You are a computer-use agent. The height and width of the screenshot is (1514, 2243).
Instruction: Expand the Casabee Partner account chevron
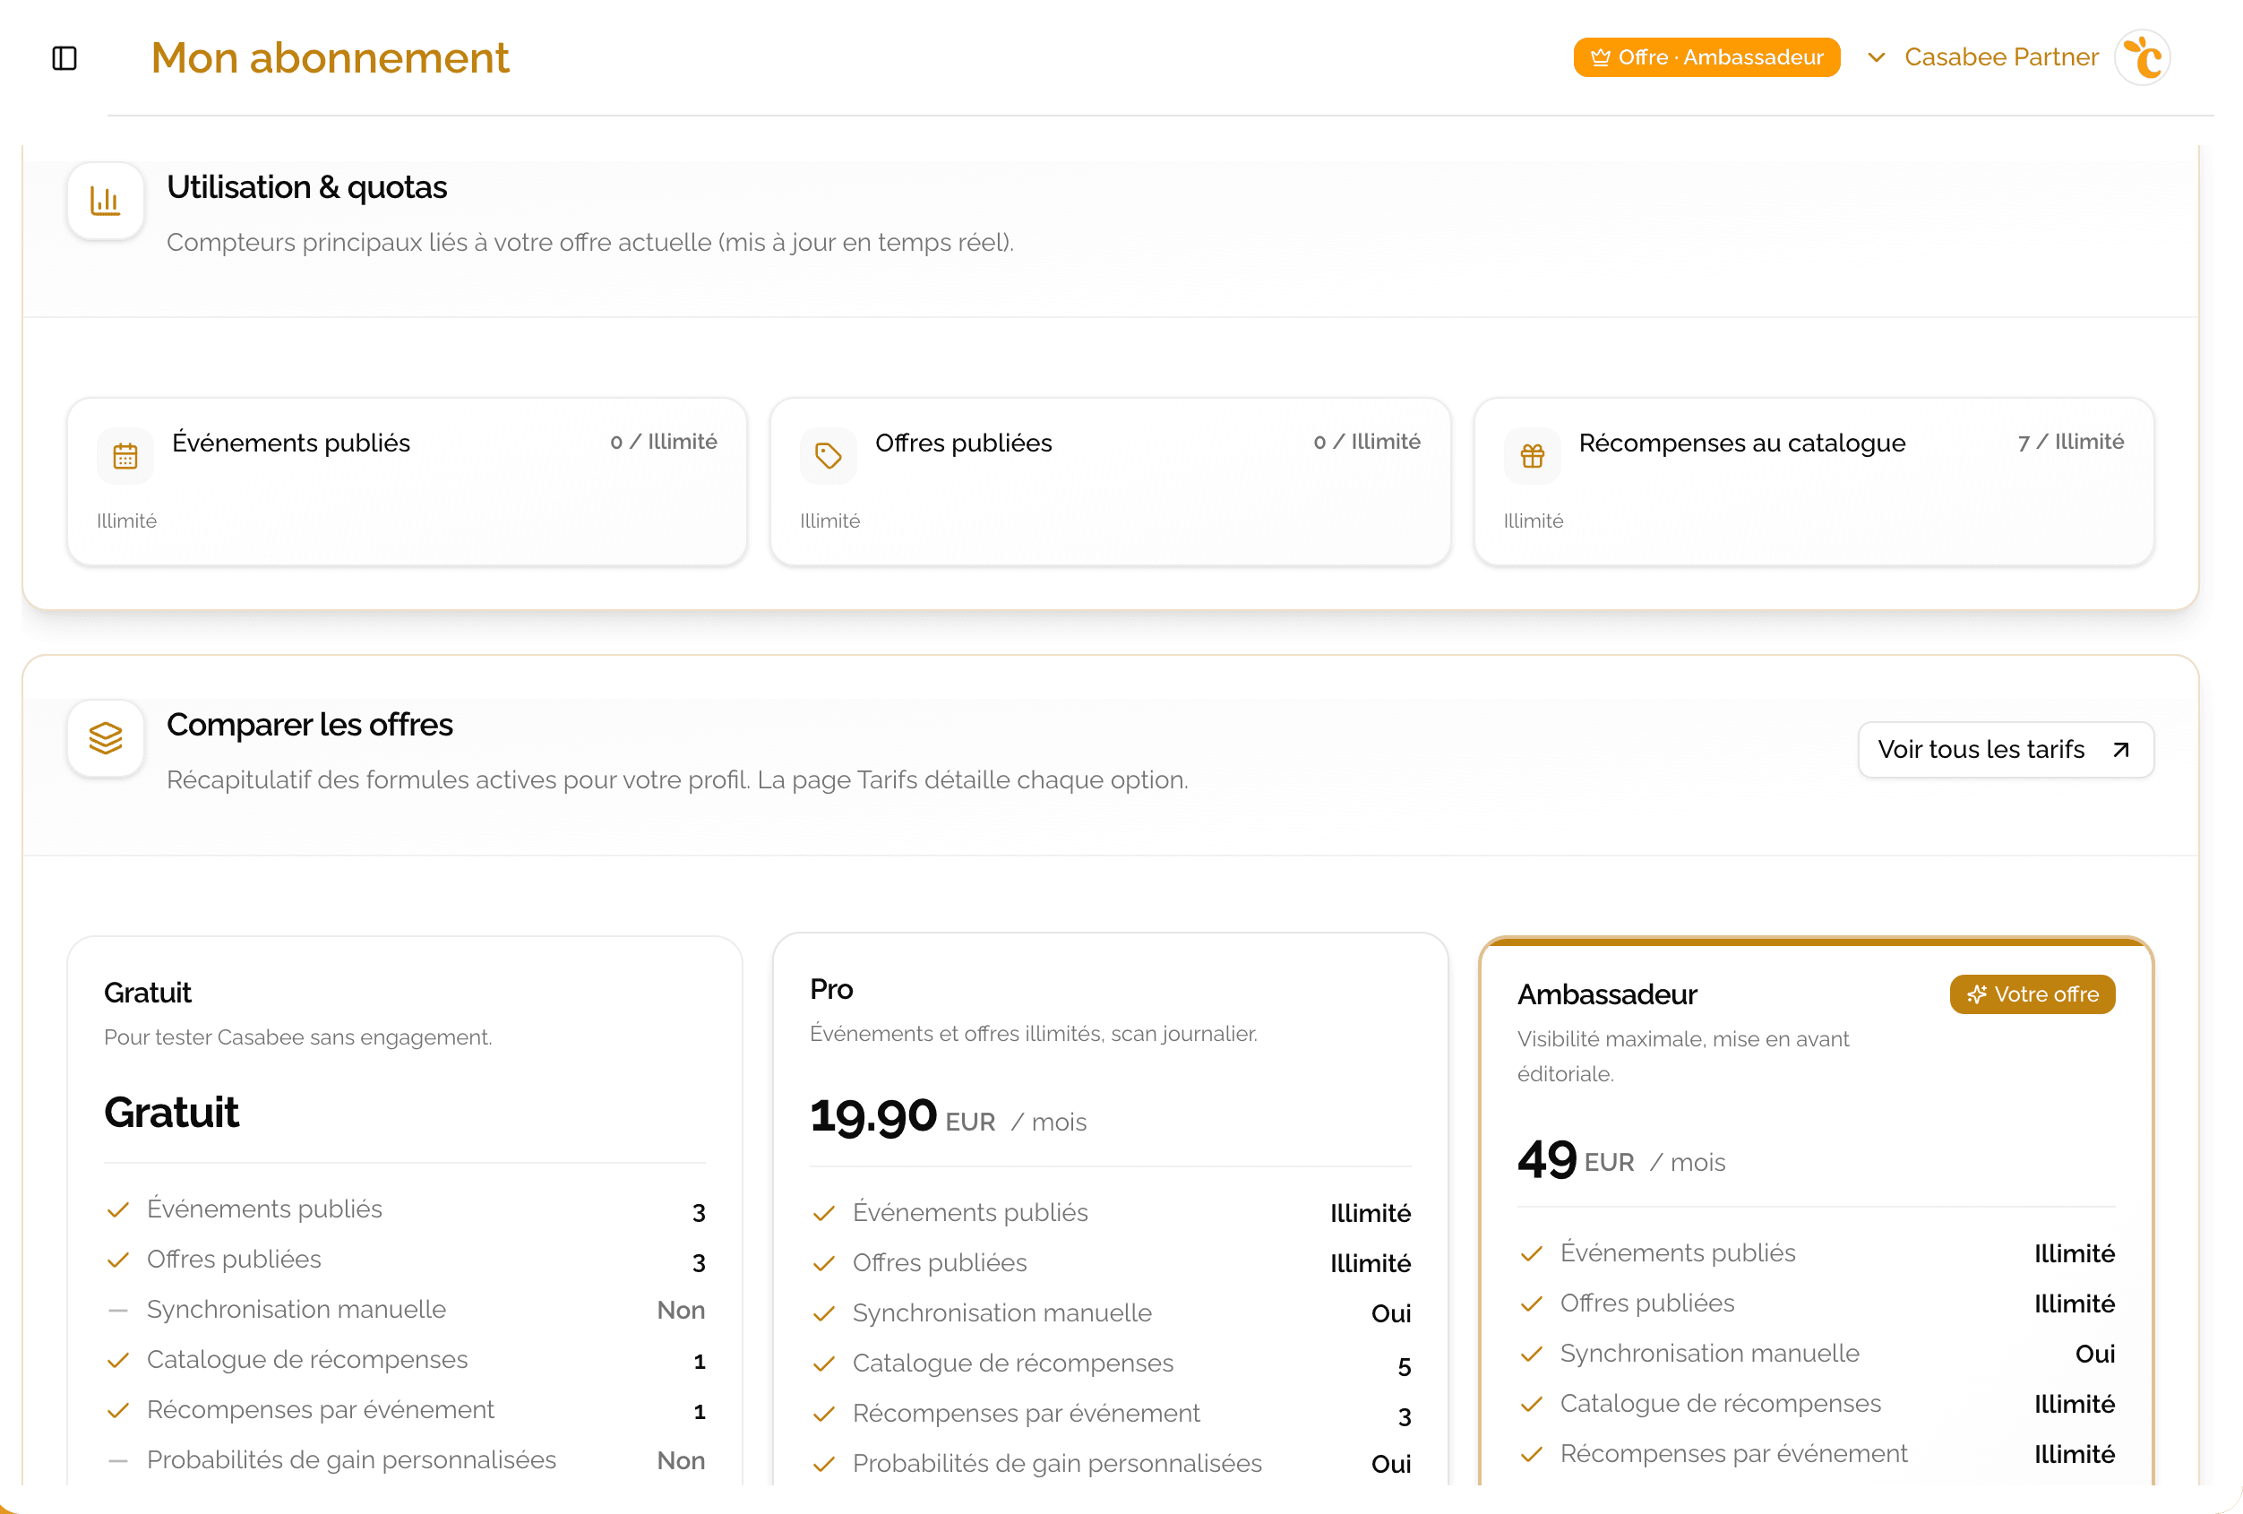tap(1875, 57)
